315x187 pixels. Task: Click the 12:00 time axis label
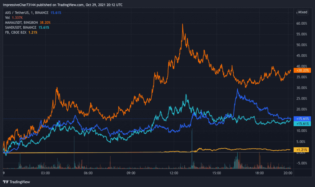[x=174, y=173]
